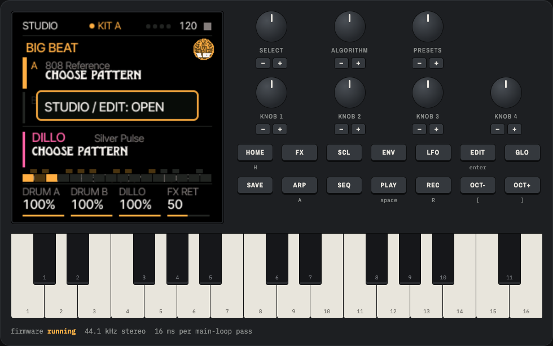Shift octave up with OCT+
The image size is (553, 346).
tap(522, 185)
